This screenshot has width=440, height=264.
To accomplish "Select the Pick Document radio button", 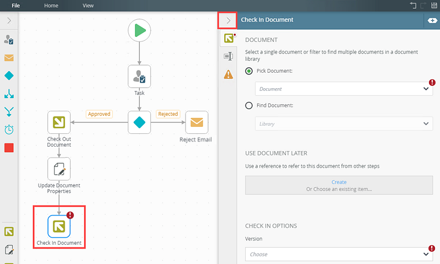I will pos(249,71).
